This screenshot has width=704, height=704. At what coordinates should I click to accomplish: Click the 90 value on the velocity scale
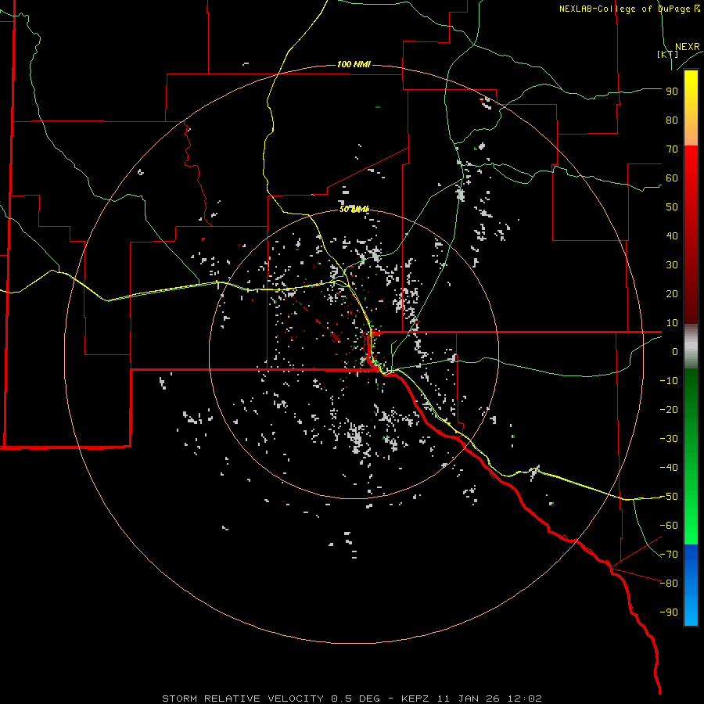coord(672,92)
